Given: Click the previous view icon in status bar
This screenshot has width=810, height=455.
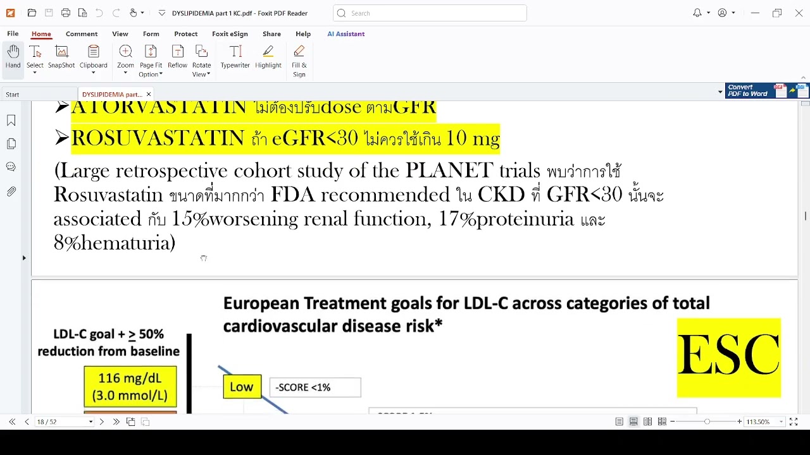Looking at the screenshot, I should (x=131, y=422).
